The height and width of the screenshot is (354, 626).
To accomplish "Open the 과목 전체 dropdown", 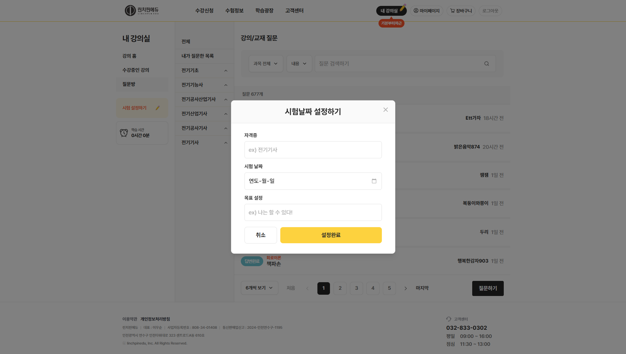I will (266, 64).
